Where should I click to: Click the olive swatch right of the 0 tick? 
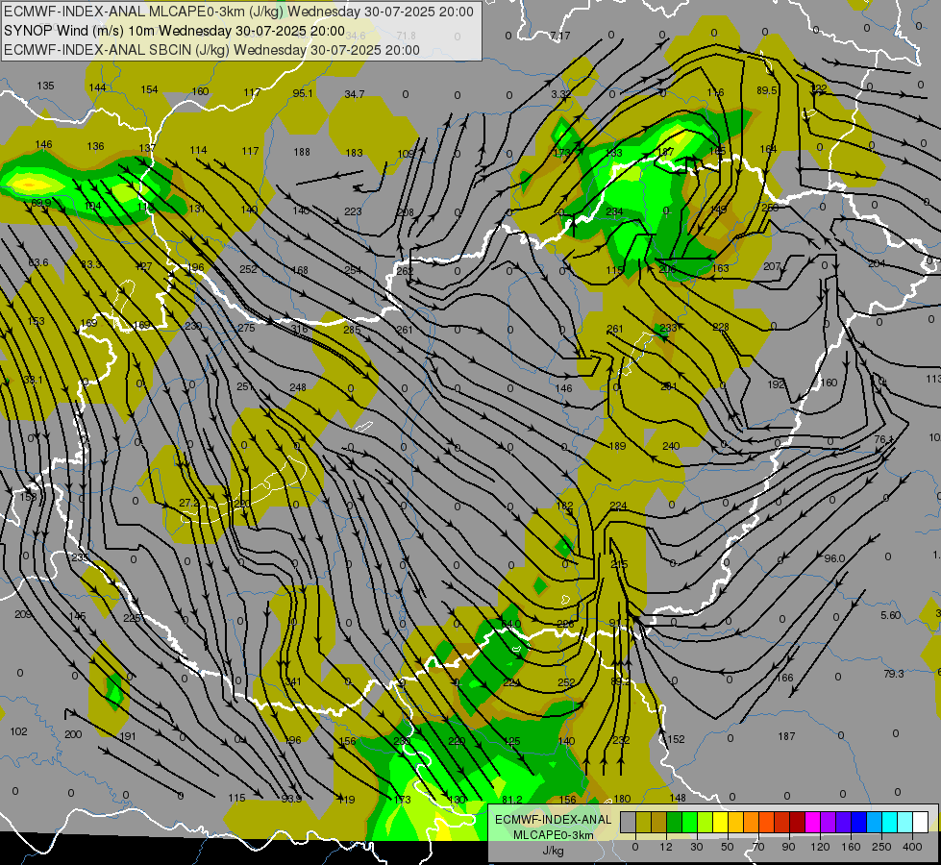[x=643, y=823]
